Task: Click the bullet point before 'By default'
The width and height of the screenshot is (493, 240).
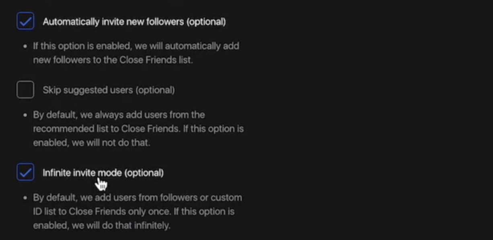Action: [26, 114]
